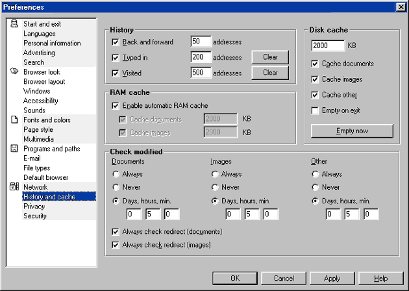The height and width of the screenshot is (291, 409).
Task: Select Programs and paths
Action: point(52,149)
